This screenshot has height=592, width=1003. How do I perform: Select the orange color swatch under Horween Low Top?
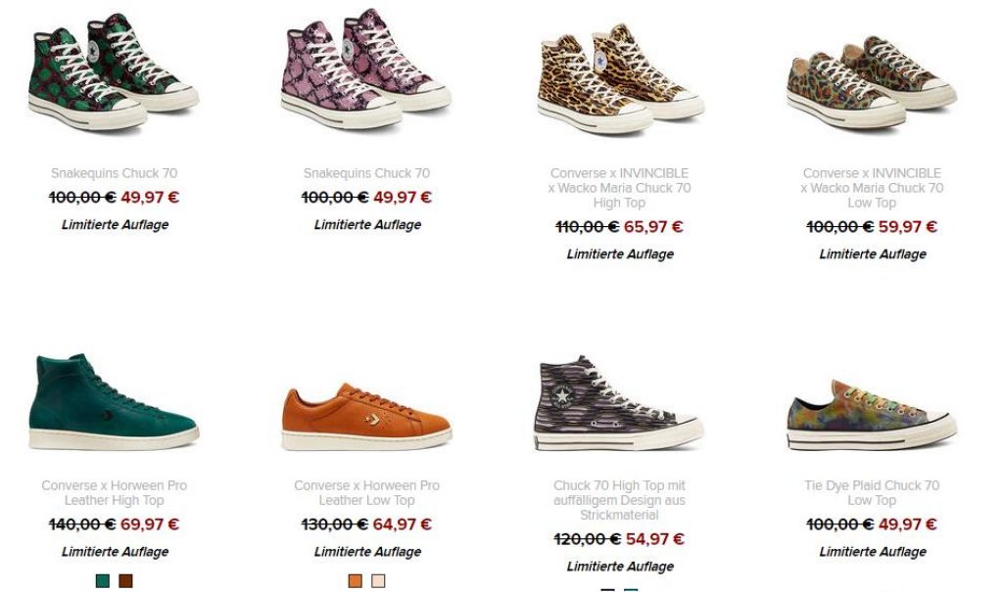pos(355,580)
